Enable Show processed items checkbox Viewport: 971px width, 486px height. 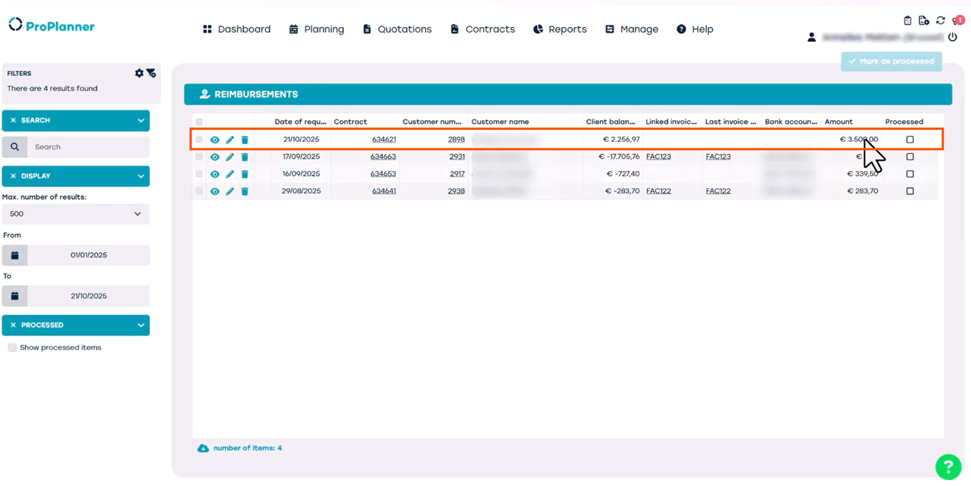[13, 347]
